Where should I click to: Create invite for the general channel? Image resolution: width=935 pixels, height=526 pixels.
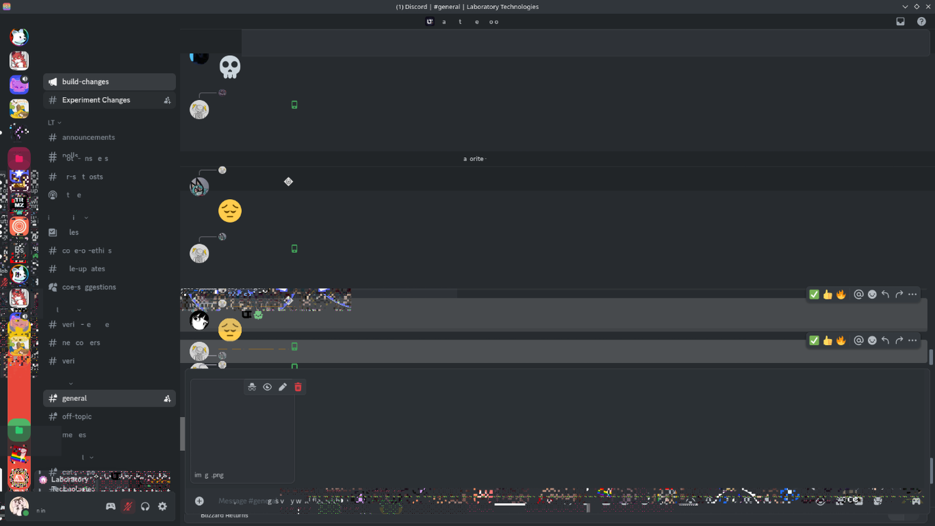[167, 398]
